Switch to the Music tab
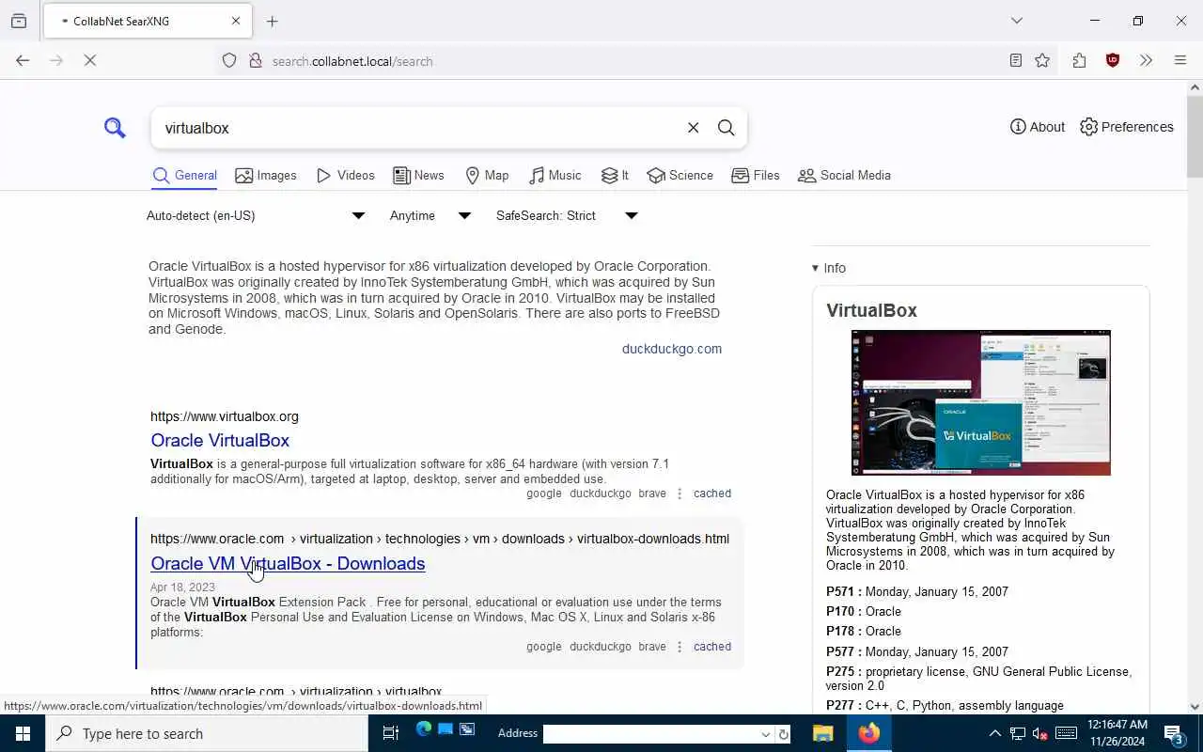The width and height of the screenshot is (1203, 752). tap(555, 176)
